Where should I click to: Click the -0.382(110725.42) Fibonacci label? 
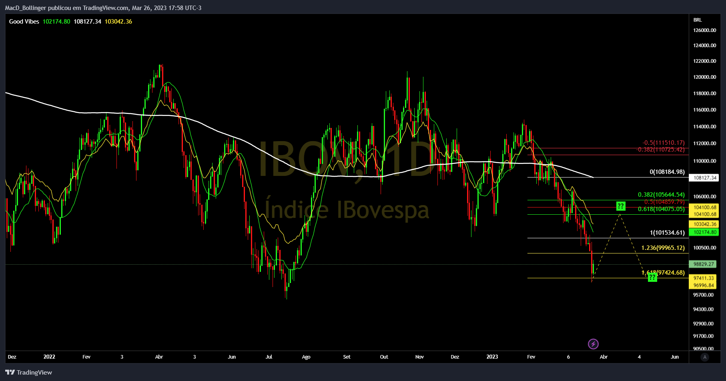click(x=660, y=150)
